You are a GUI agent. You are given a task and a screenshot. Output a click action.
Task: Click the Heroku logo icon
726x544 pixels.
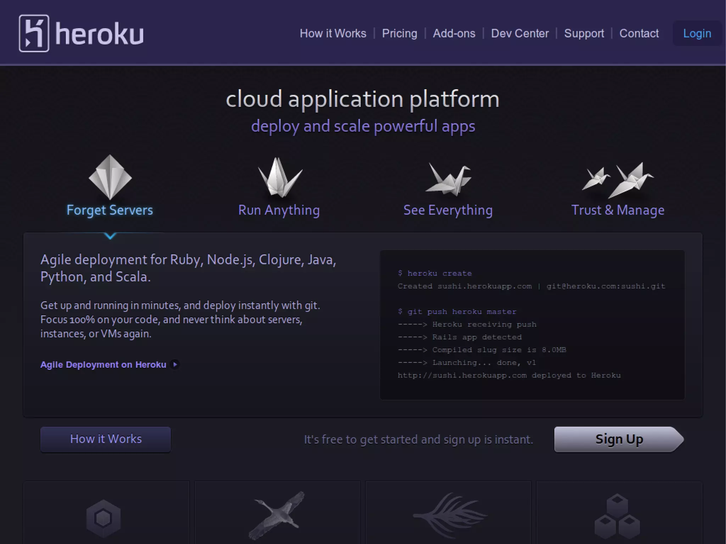coord(34,33)
